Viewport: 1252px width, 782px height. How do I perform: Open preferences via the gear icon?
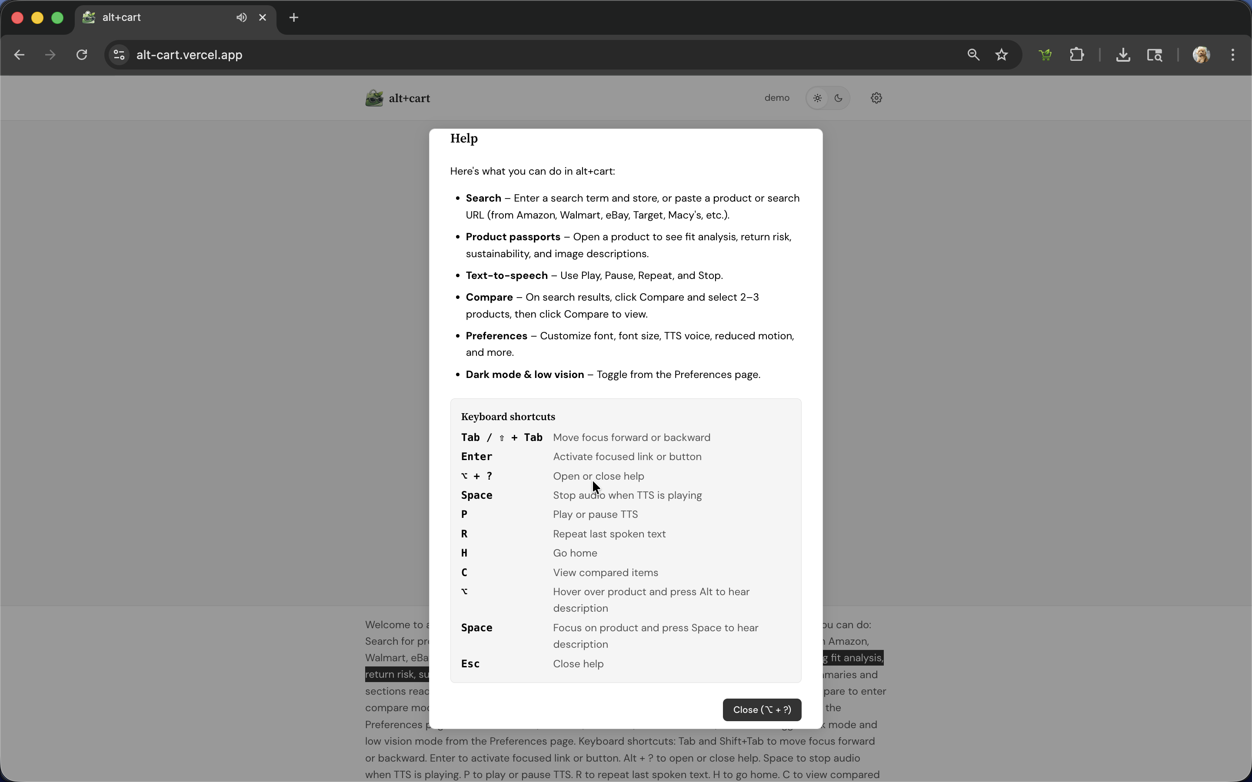pos(876,98)
